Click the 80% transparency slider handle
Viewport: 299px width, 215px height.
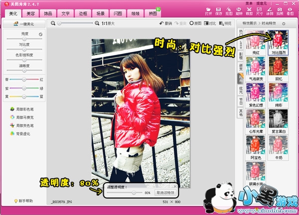click(134, 193)
